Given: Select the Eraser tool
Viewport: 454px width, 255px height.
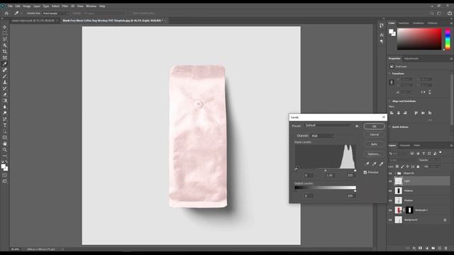Looking at the screenshot, I should click(5, 94).
